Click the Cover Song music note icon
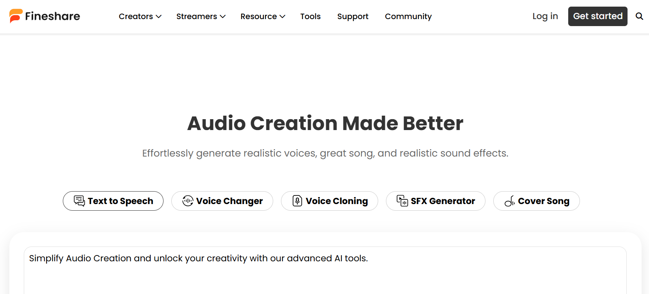This screenshot has width=649, height=294. (510, 201)
